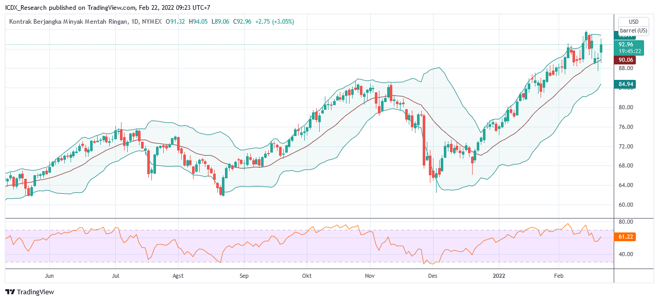Click the current price label 92.96

pyautogui.click(x=626, y=45)
